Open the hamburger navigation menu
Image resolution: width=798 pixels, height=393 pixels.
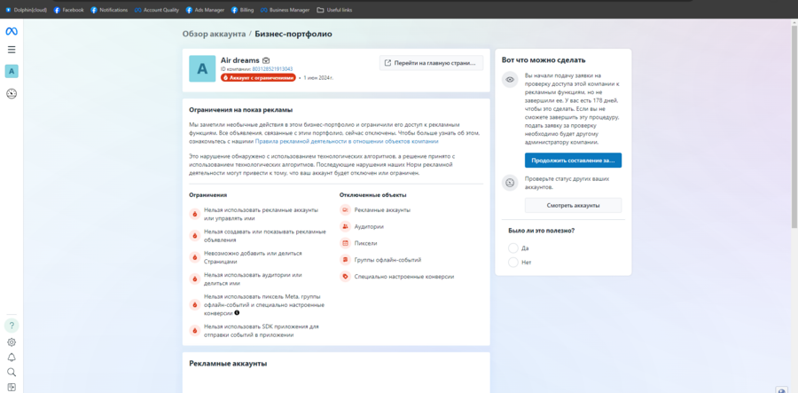pos(12,50)
